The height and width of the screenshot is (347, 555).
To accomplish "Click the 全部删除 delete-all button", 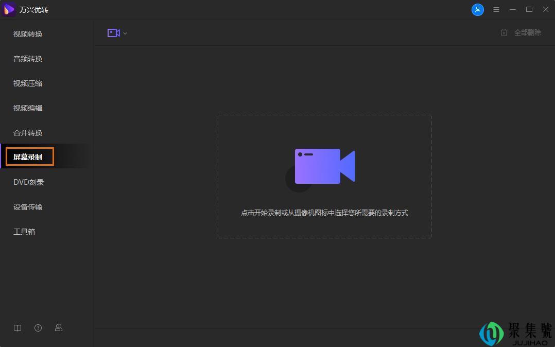I will point(527,32).
